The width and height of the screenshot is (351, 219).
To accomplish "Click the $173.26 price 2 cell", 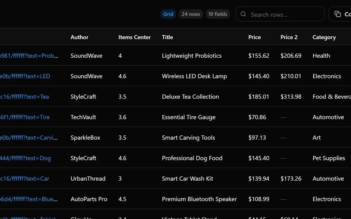I will 291,178.
